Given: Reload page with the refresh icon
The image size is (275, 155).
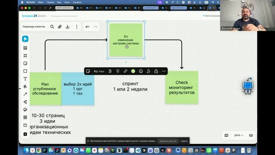Looking at the screenshot, I should point(45,8).
